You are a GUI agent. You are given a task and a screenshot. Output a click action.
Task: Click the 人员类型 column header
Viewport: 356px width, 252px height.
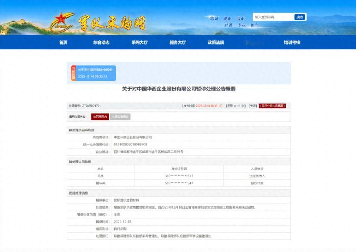(x=257, y=169)
